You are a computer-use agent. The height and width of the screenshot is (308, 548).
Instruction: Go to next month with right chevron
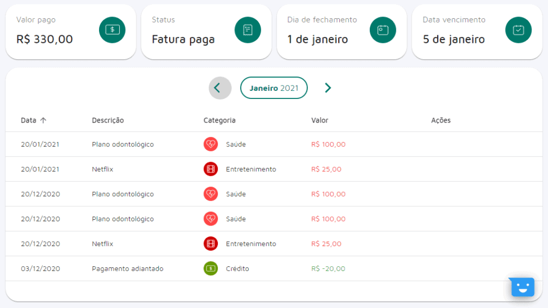point(328,88)
